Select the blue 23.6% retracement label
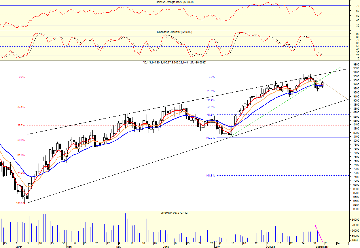The height and width of the screenshot is (248, 360). [x=211, y=91]
